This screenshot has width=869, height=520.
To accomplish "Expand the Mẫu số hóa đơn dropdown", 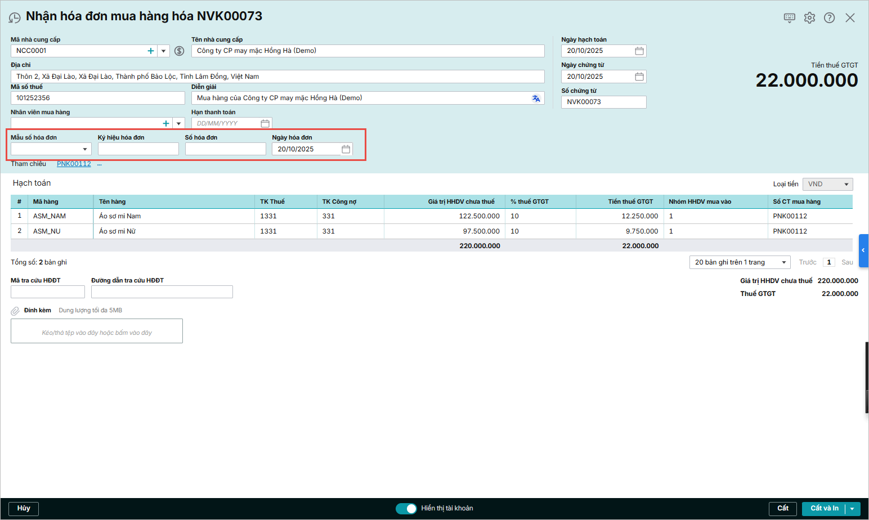I will tap(84, 149).
